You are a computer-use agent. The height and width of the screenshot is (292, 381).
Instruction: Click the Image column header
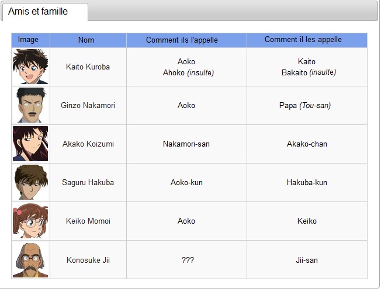point(28,40)
